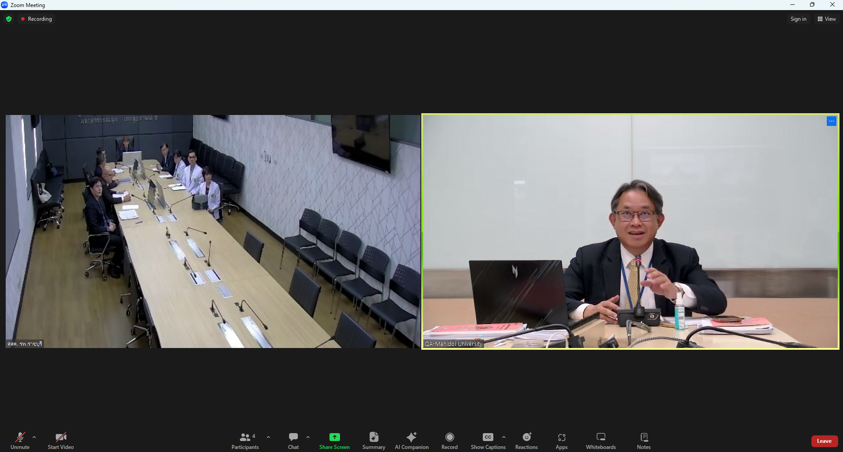Open more options on QA-Mahidol University video
Screen dimensions: 843x452
[831, 121]
